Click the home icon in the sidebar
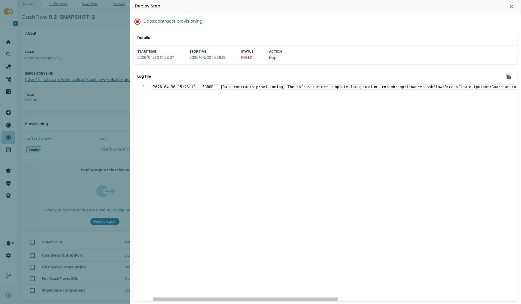 pyautogui.click(x=8, y=42)
